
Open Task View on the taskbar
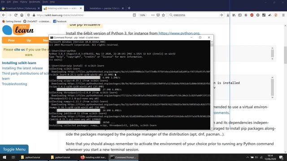(13, 157)
